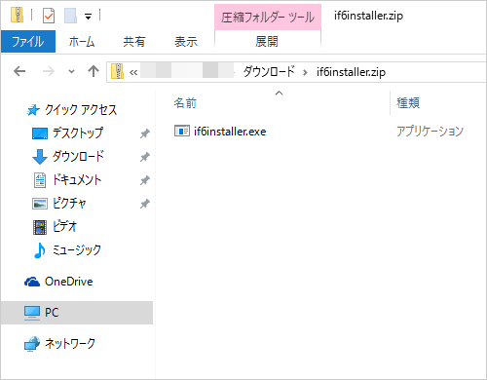Click the pin icon beside デスクトップ
487x380 pixels.
click(145, 133)
